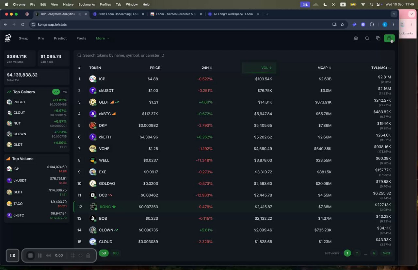Image resolution: width=418 pixels, height=270 pixels.
Task: Open the Chrome Extensions puzzle icon
Action: 372,25
